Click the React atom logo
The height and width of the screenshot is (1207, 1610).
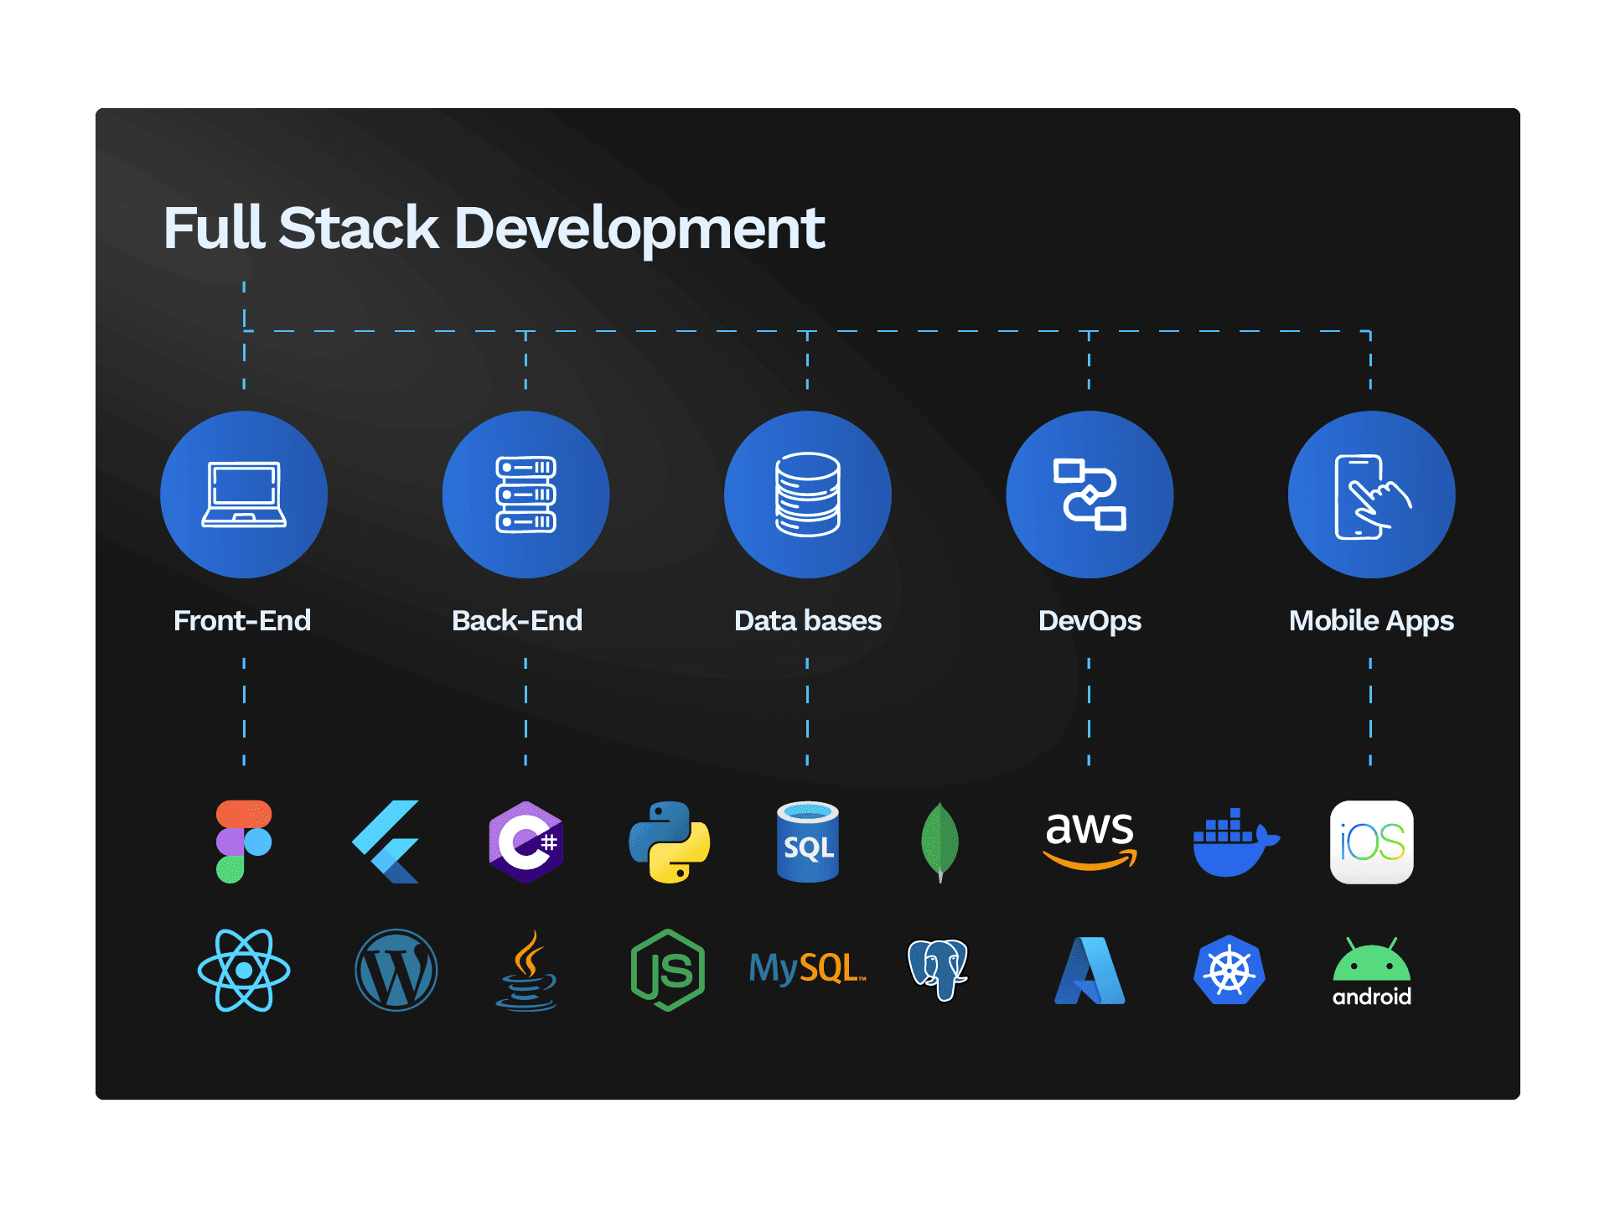244,971
